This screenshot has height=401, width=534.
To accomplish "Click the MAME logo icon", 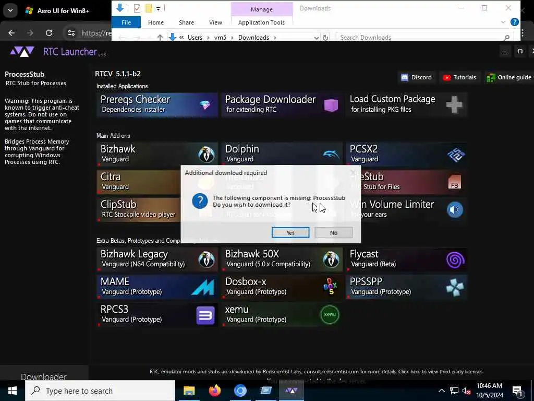I will pos(203,287).
